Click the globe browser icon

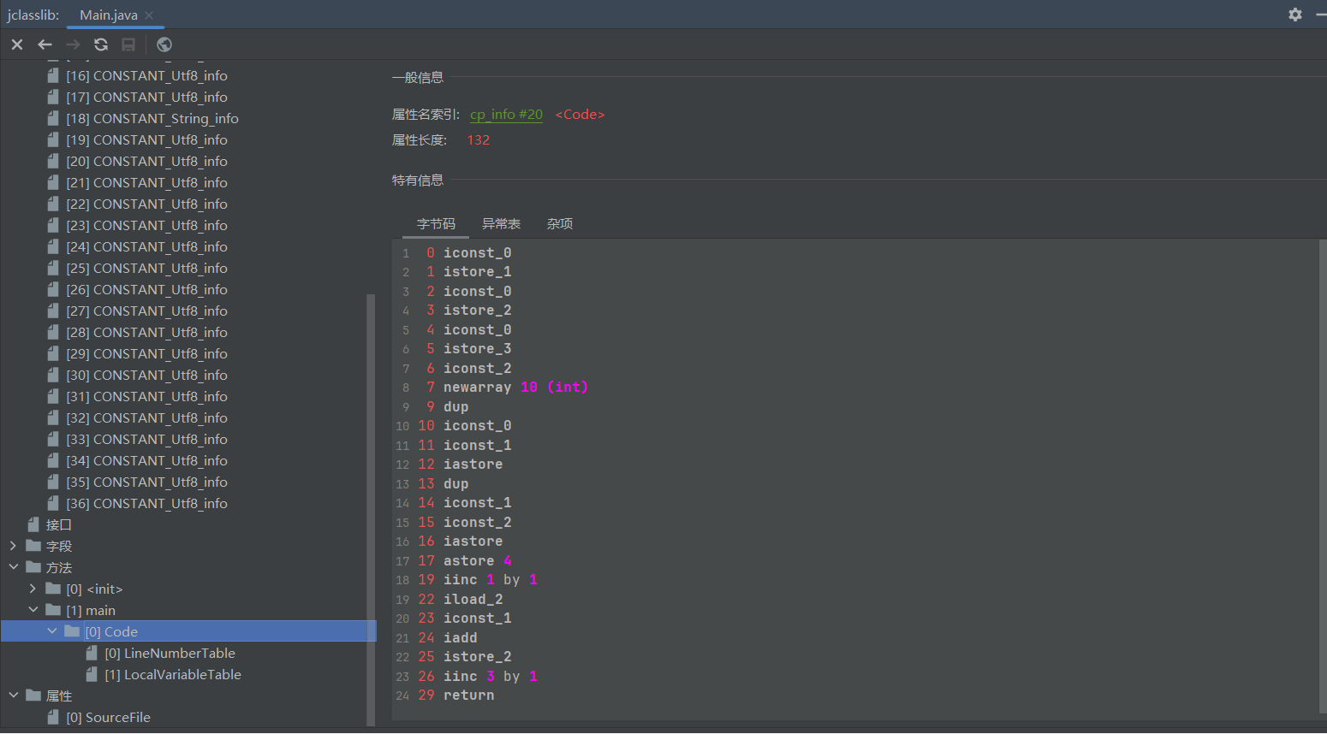click(164, 44)
